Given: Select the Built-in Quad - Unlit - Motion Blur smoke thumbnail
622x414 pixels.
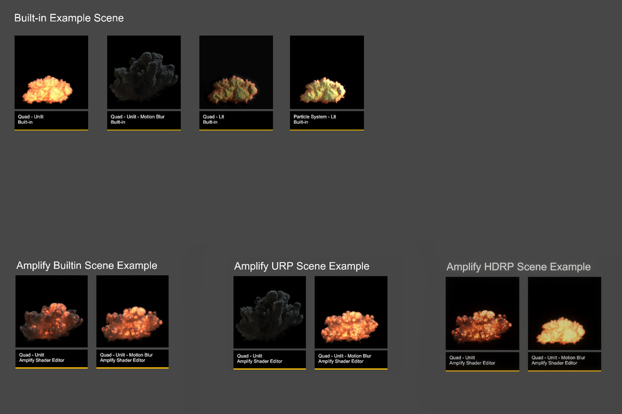Looking at the screenshot, I should [144, 72].
